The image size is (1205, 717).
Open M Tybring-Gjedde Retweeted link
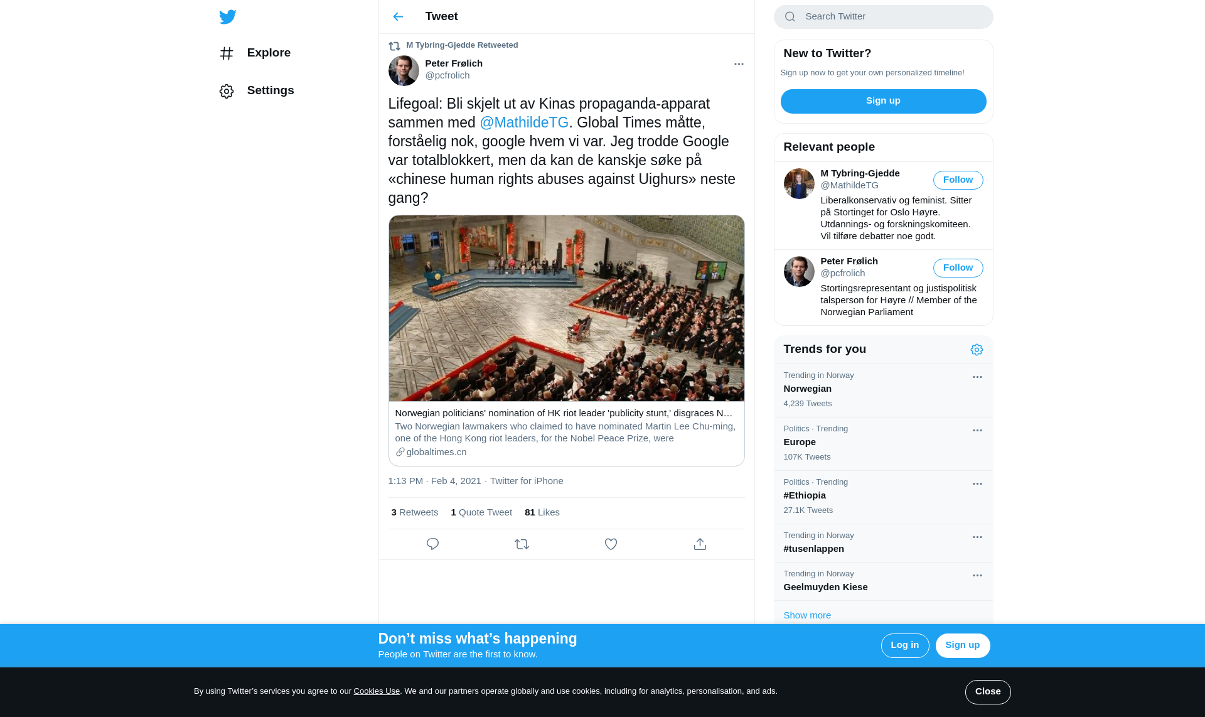[462, 45]
